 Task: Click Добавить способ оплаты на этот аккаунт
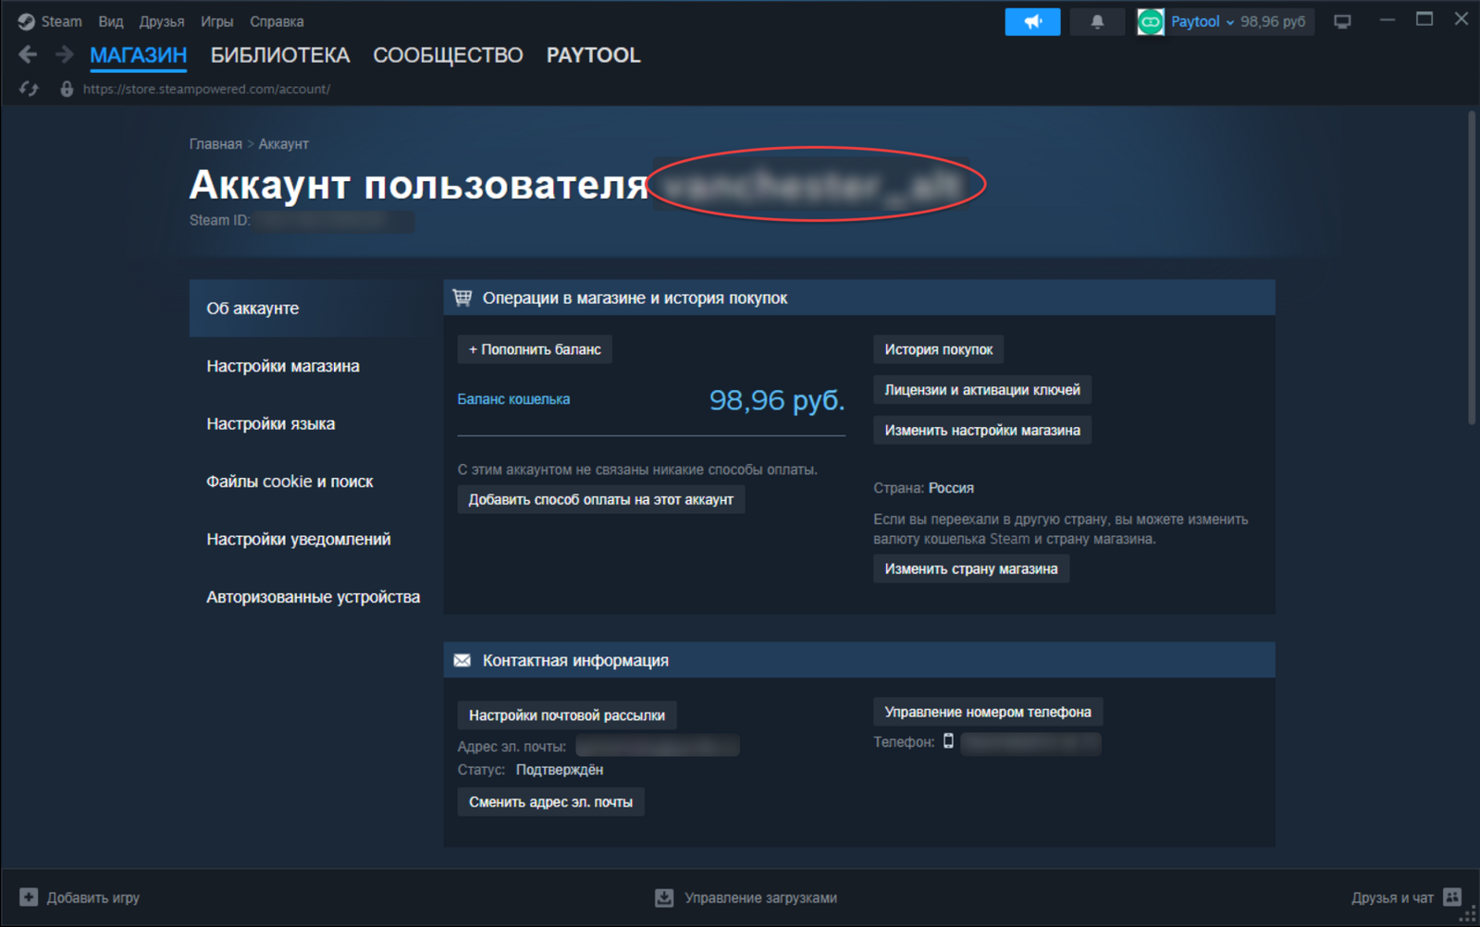pyautogui.click(x=601, y=500)
